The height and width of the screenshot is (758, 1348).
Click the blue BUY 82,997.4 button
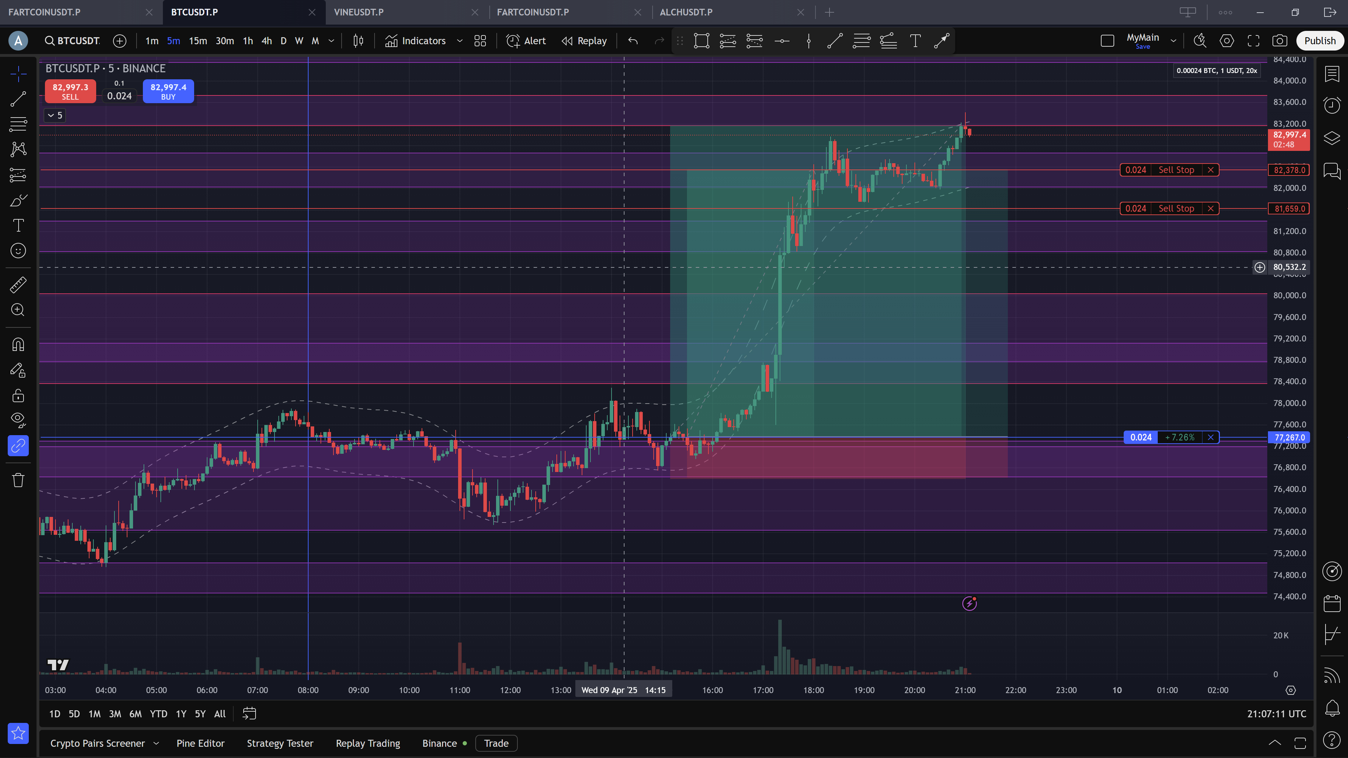(x=168, y=92)
